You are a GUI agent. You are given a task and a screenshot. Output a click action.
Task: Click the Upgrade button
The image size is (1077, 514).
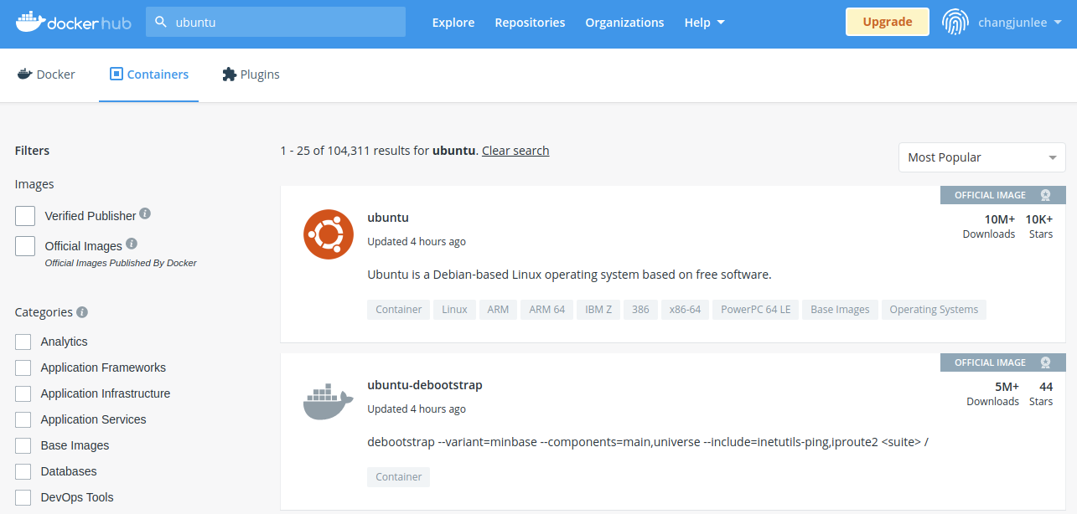point(888,22)
